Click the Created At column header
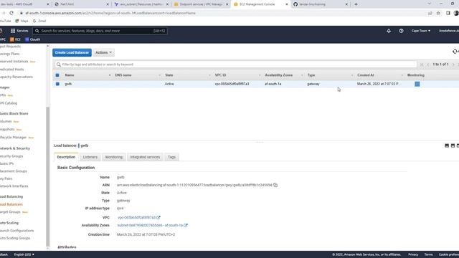This screenshot has width=459, height=258. (366, 75)
